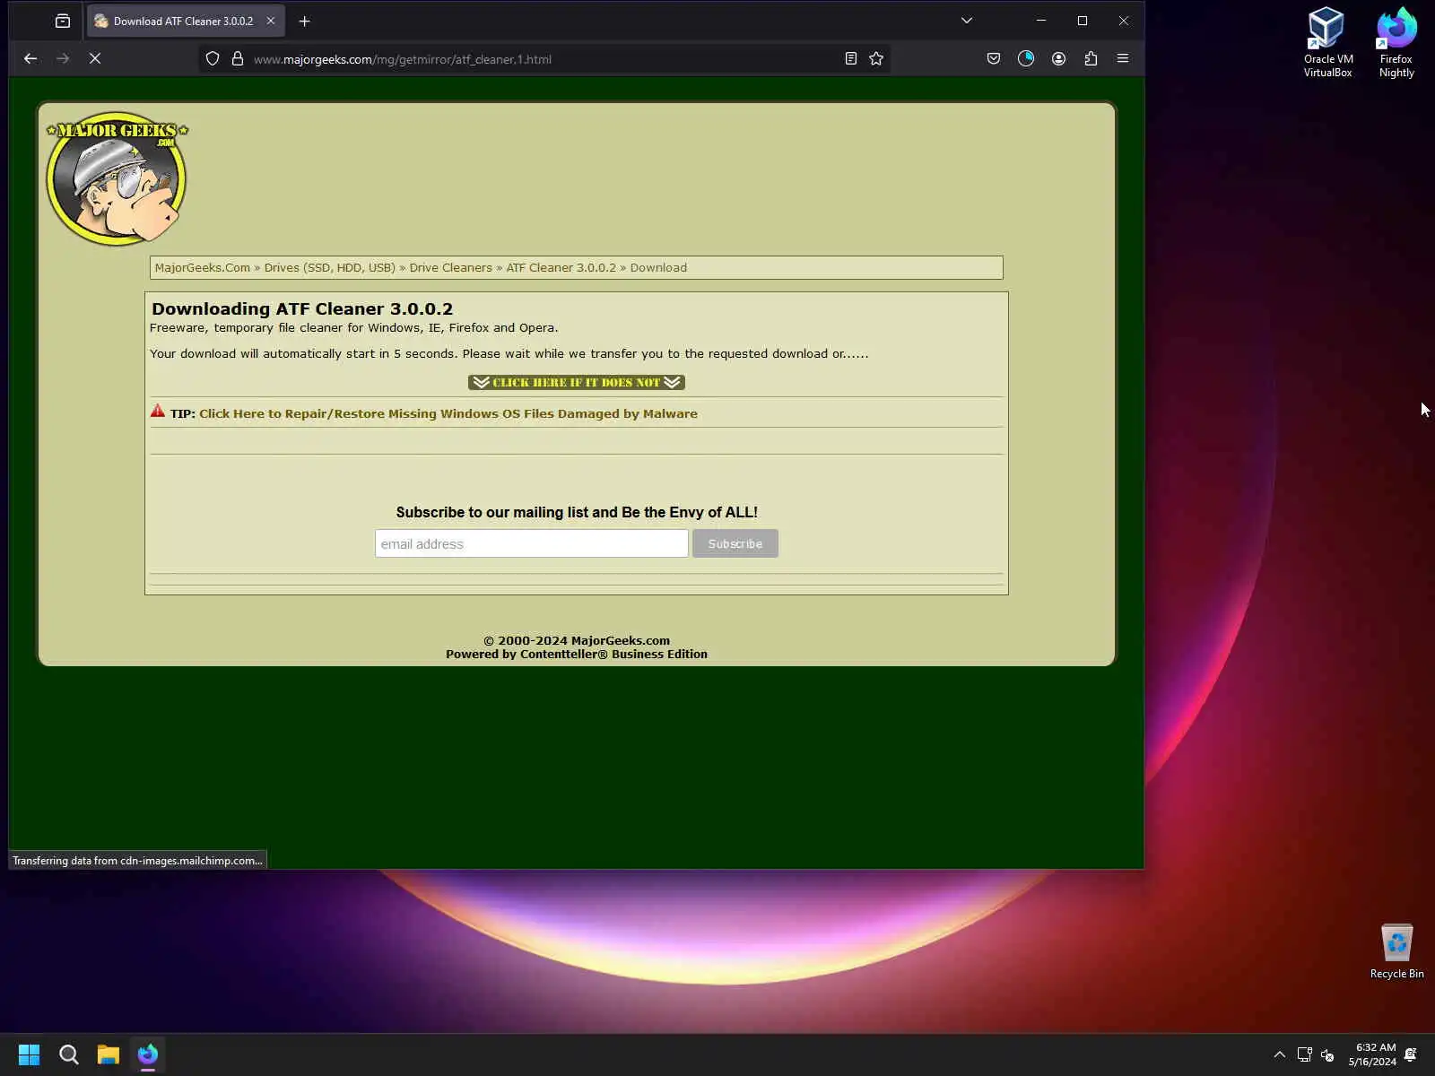Image resolution: width=1435 pixels, height=1076 pixels.
Task: Click the 'Click here if it does not' button
Action: (x=577, y=382)
